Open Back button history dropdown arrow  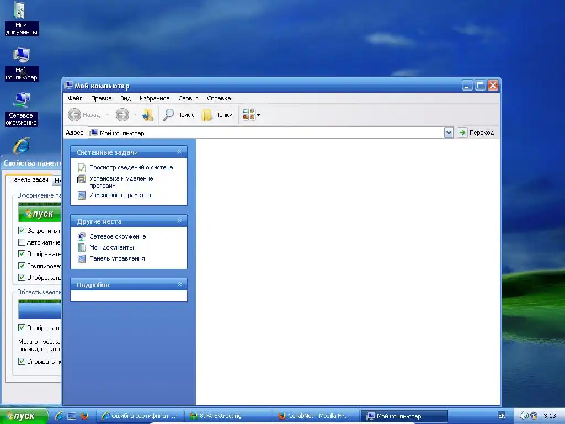107,115
